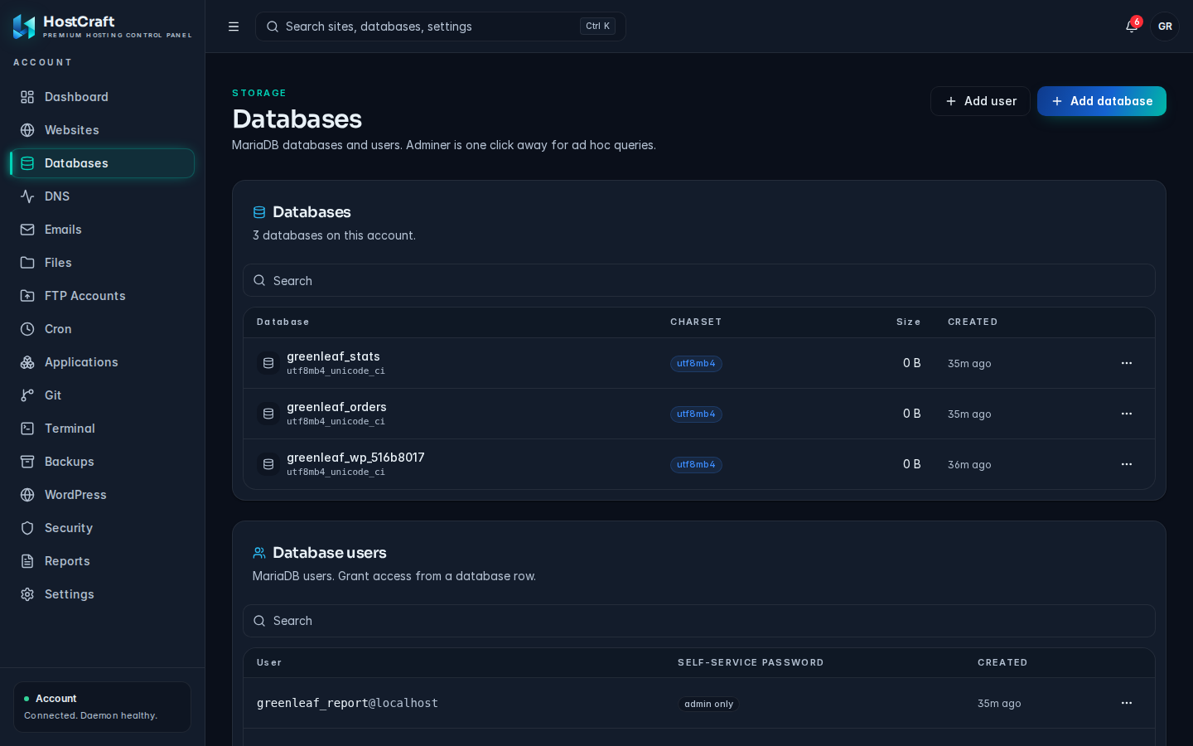Screen dimensions: 1193x746
Task: Click the Databases table search field
Action: pos(699,280)
